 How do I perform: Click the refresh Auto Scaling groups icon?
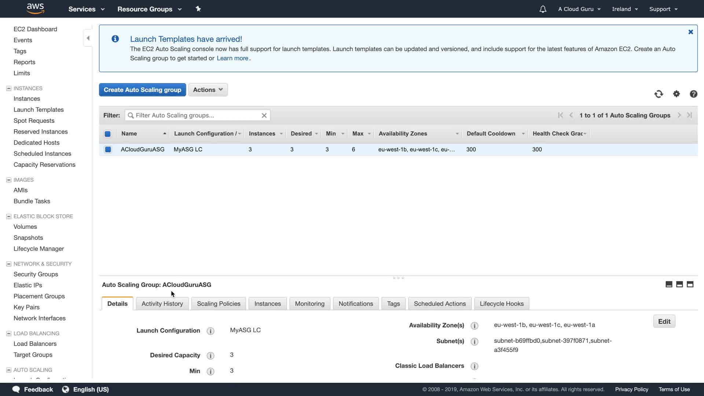[x=659, y=94]
